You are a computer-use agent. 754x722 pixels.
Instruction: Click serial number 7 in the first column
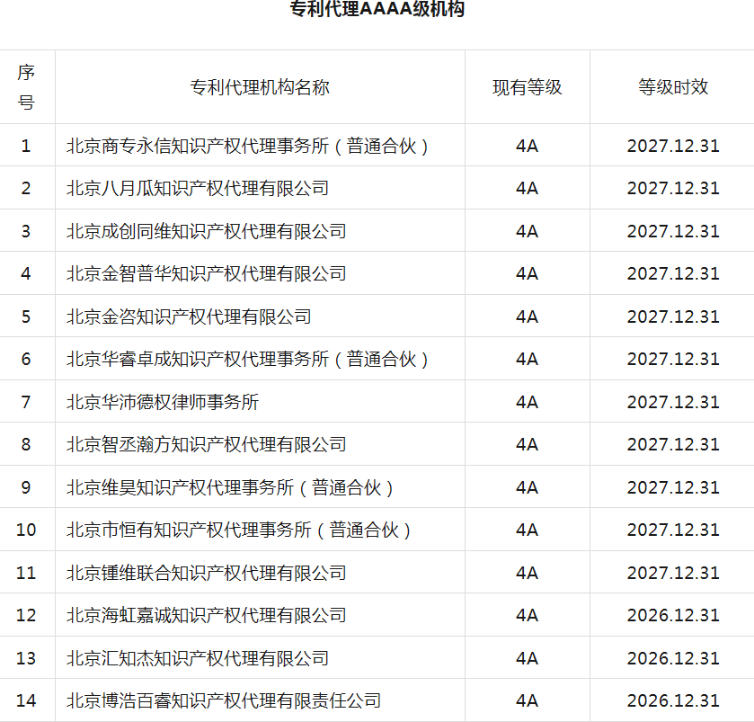26,402
